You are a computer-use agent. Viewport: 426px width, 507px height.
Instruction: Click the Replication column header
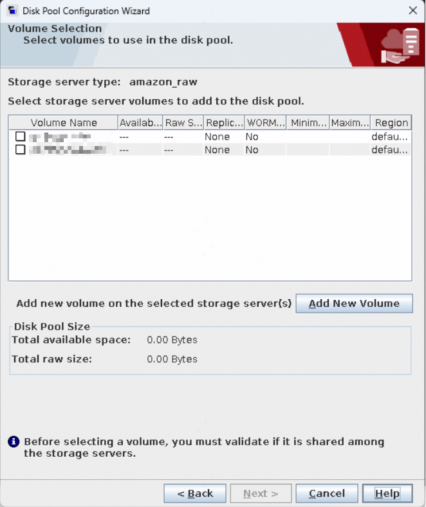[224, 123]
